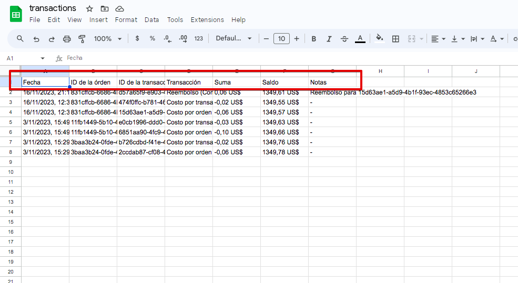Open the View menu

(x=75, y=20)
